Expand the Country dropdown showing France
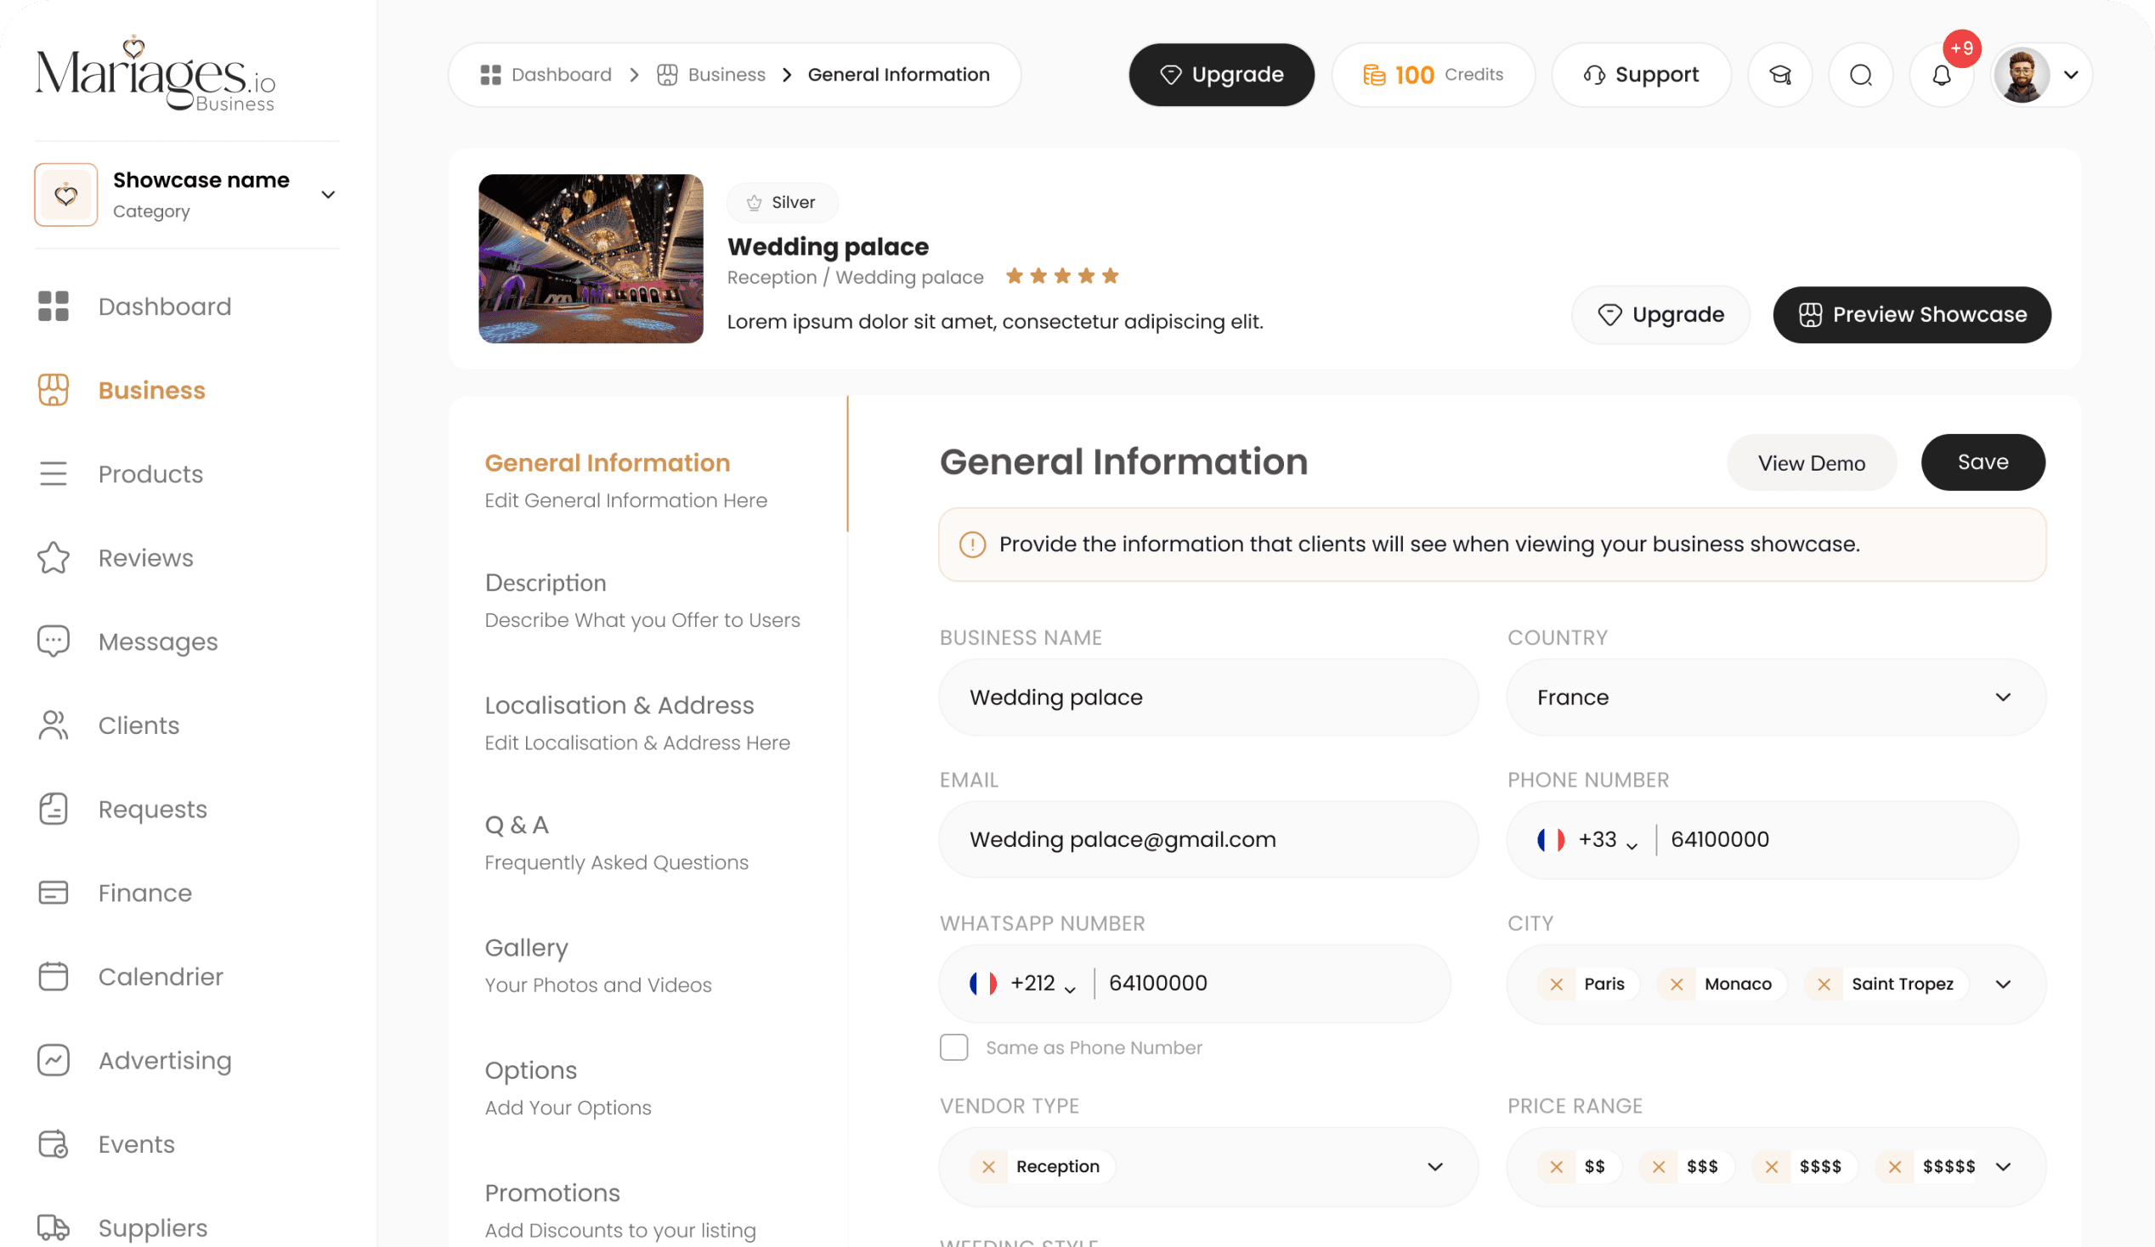Viewport: 2155px width, 1247px height. [x=1775, y=697]
